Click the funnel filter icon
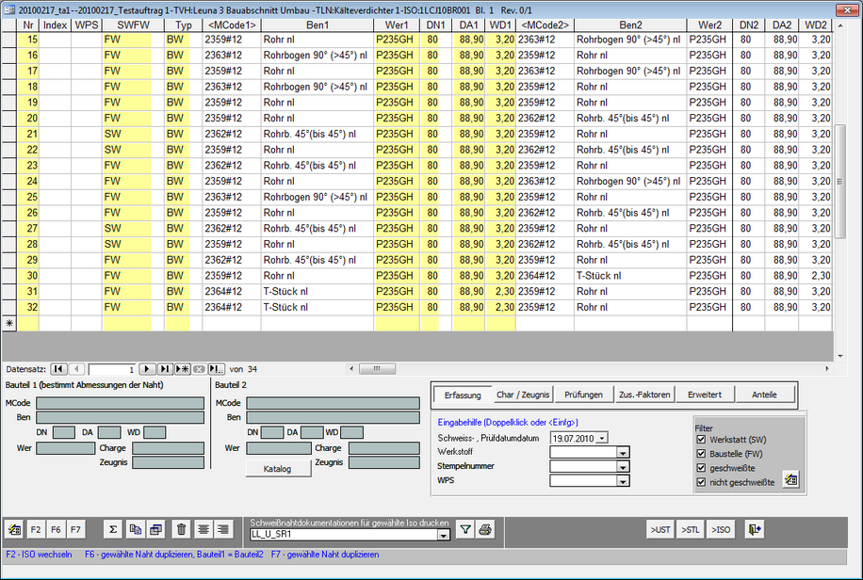The width and height of the screenshot is (863, 580). pos(464,530)
